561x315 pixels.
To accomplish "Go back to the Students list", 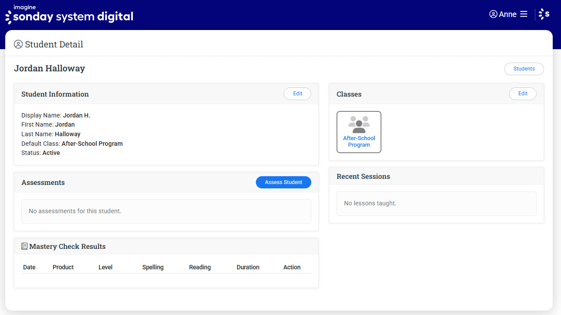I will click(x=524, y=69).
